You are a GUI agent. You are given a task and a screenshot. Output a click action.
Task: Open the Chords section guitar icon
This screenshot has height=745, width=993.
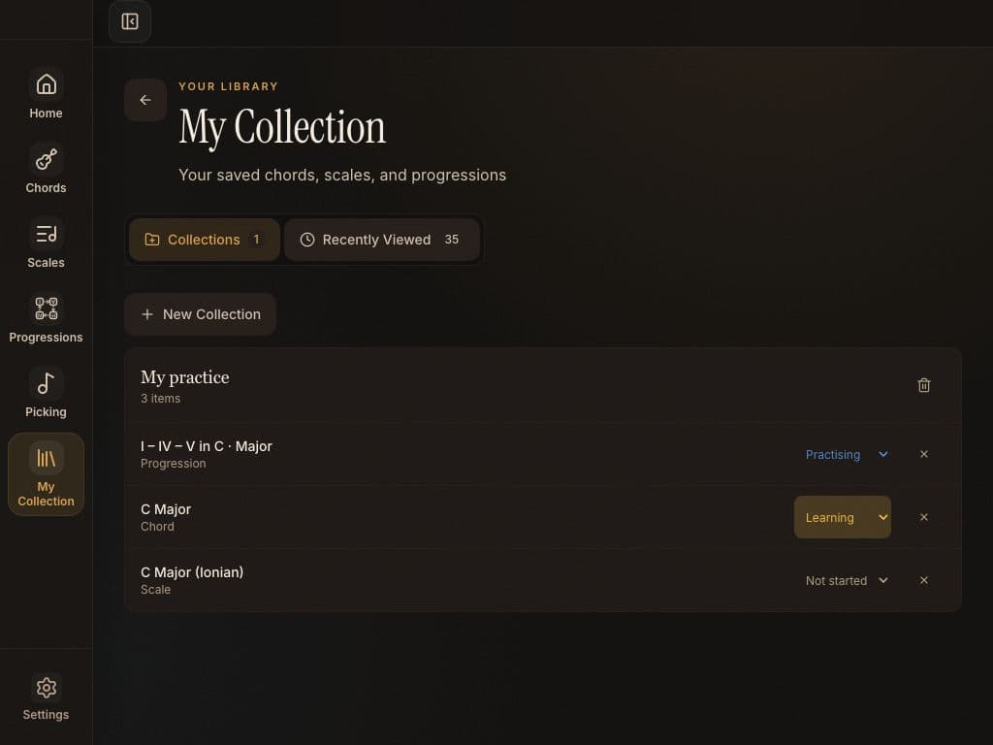coord(46,160)
